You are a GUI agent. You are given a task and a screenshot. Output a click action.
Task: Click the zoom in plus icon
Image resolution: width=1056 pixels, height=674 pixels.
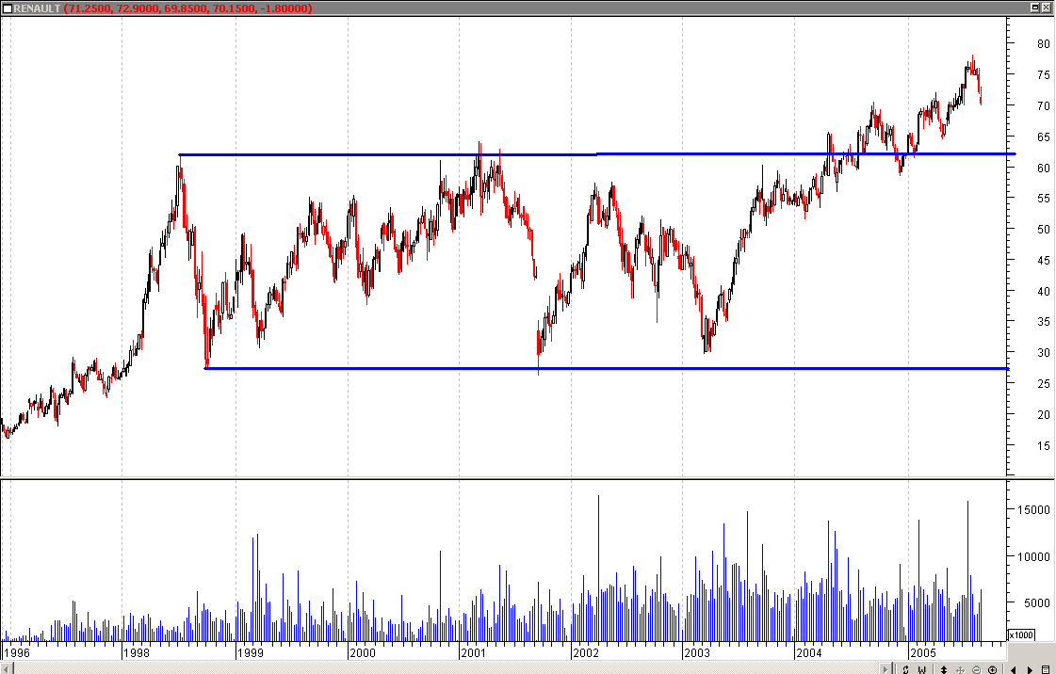(x=992, y=669)
